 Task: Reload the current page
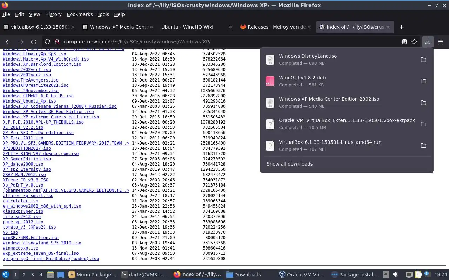[34, 42]
